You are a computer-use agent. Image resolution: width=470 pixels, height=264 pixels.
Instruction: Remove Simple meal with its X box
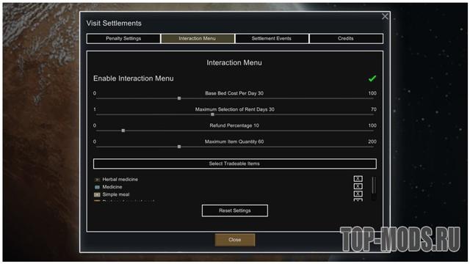358,194
